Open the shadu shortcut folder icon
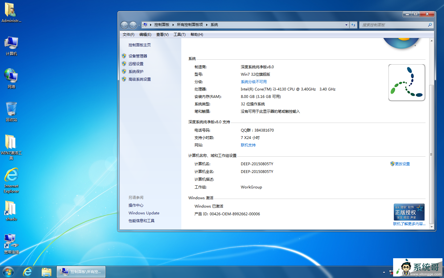The height and width of the screenshot is (278, 444). pos(11,211)
